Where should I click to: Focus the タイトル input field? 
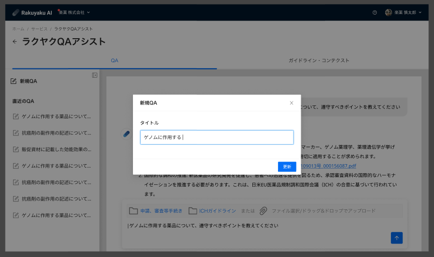[217, 138]
